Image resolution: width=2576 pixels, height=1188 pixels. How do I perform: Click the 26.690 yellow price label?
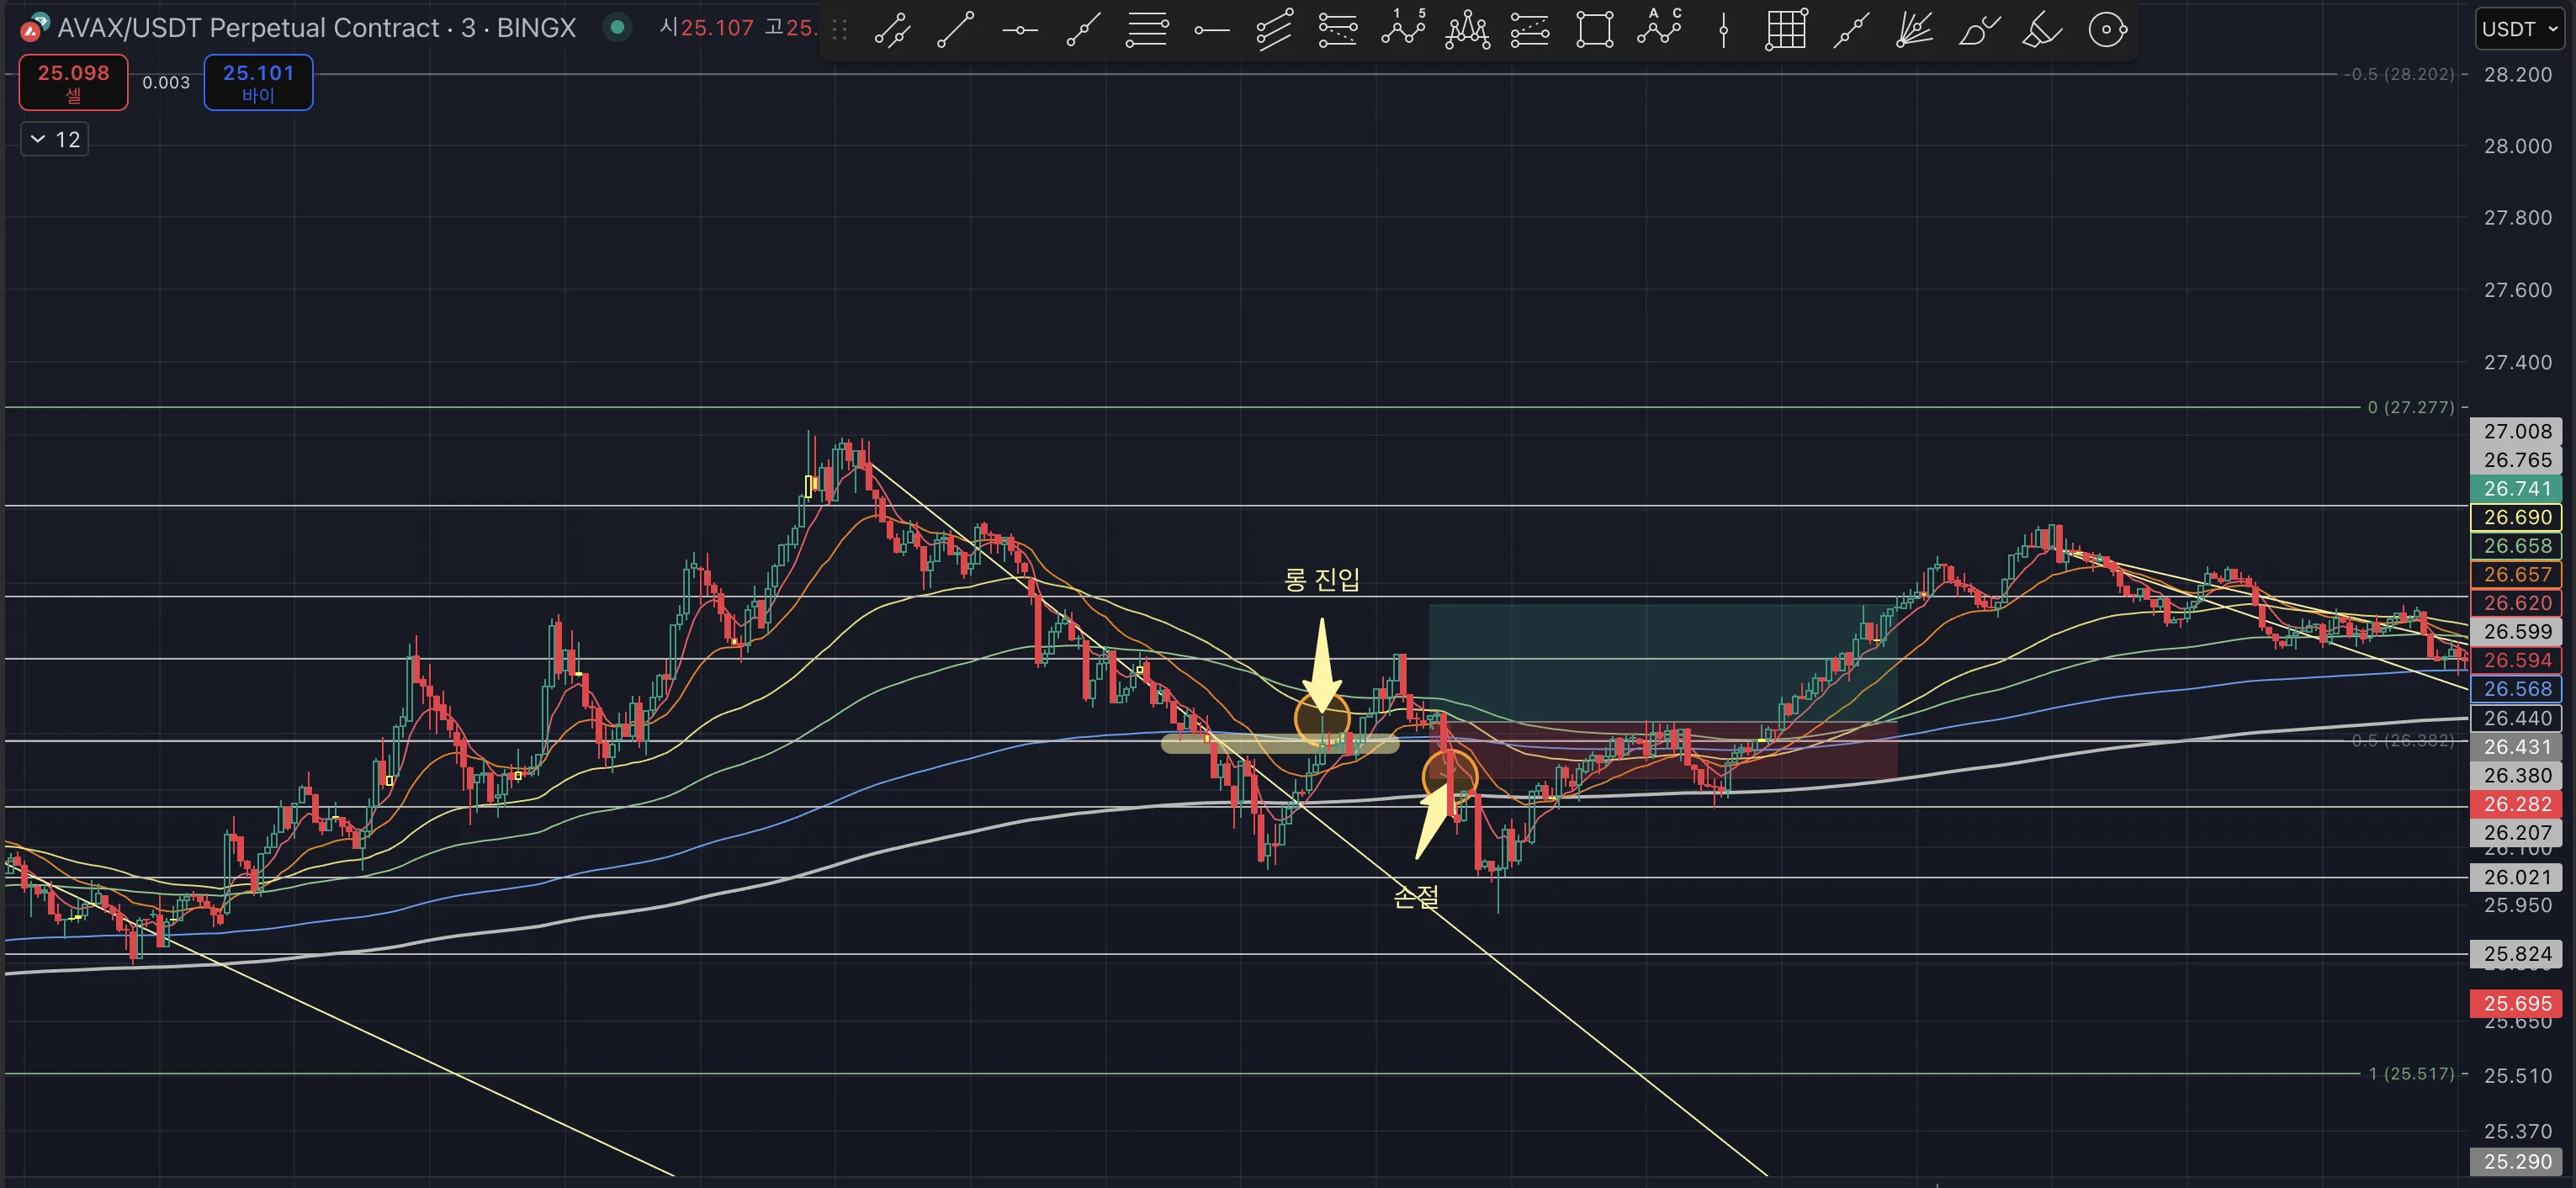coord(2516,517)
